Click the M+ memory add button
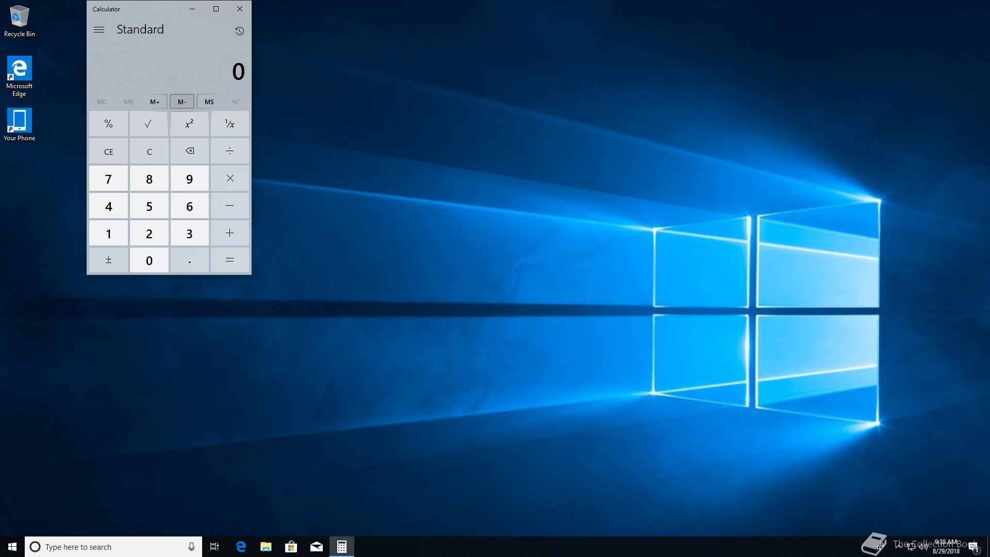The image size is (990, 557). [155, 102]
